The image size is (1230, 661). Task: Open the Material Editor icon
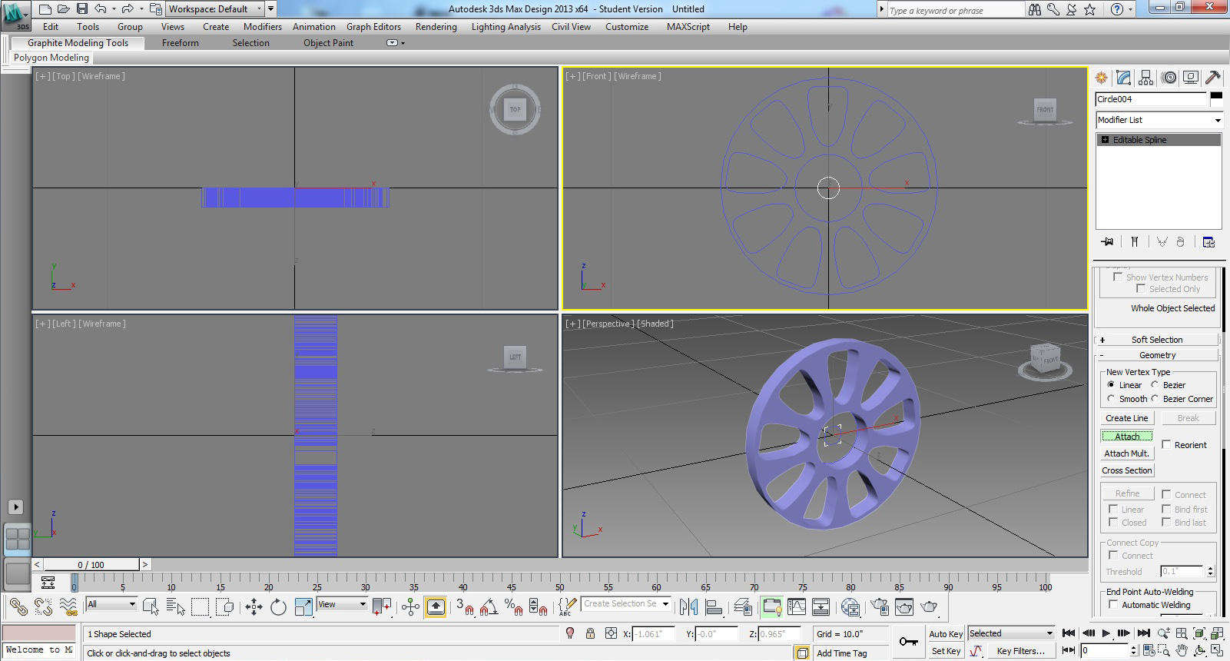pos(850,607)
